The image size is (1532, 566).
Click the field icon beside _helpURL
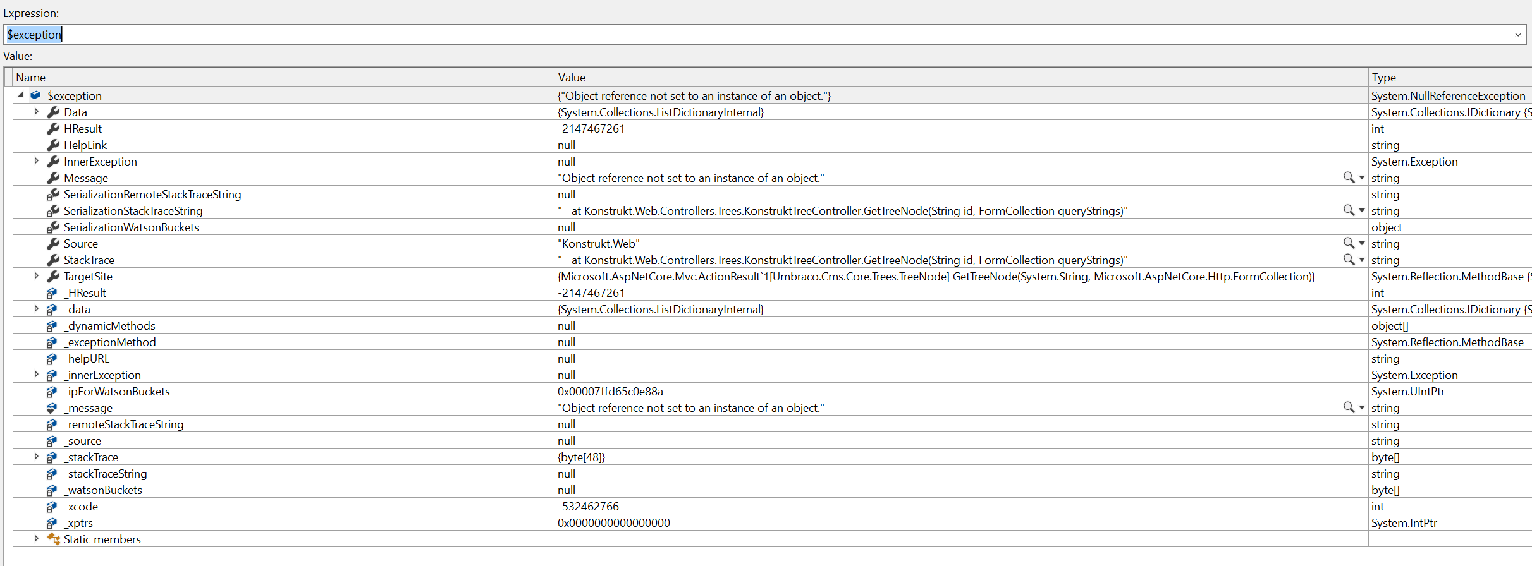coord(52,359)
